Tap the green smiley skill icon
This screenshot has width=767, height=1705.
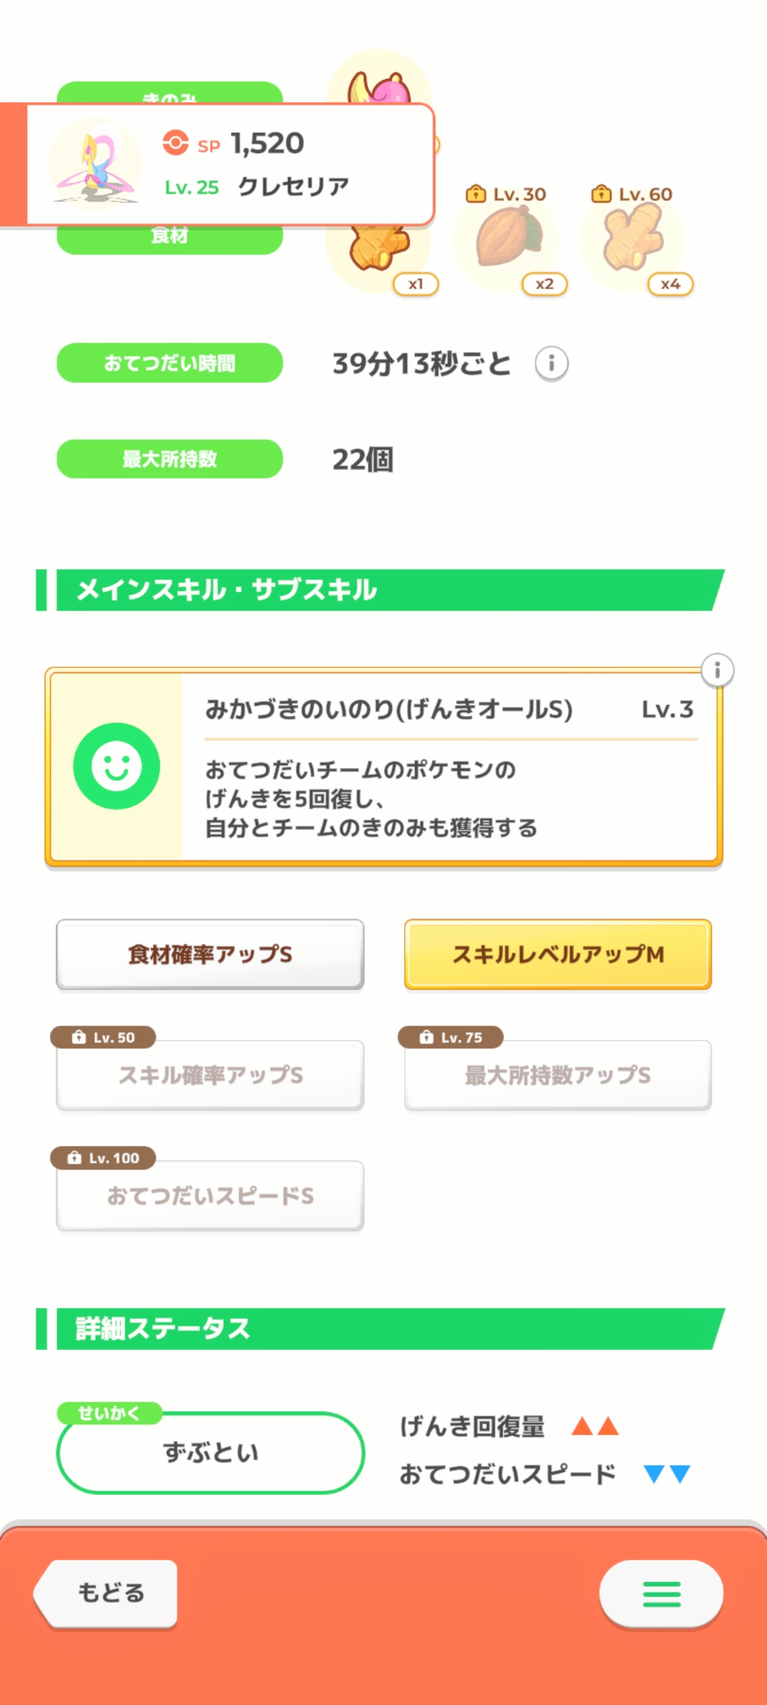pyautogui.click(x=116, y=766)
